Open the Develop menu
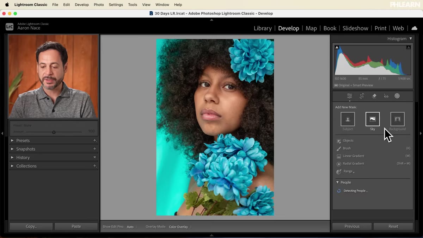Screen dimensions: 423x238 tap(82, 5)
